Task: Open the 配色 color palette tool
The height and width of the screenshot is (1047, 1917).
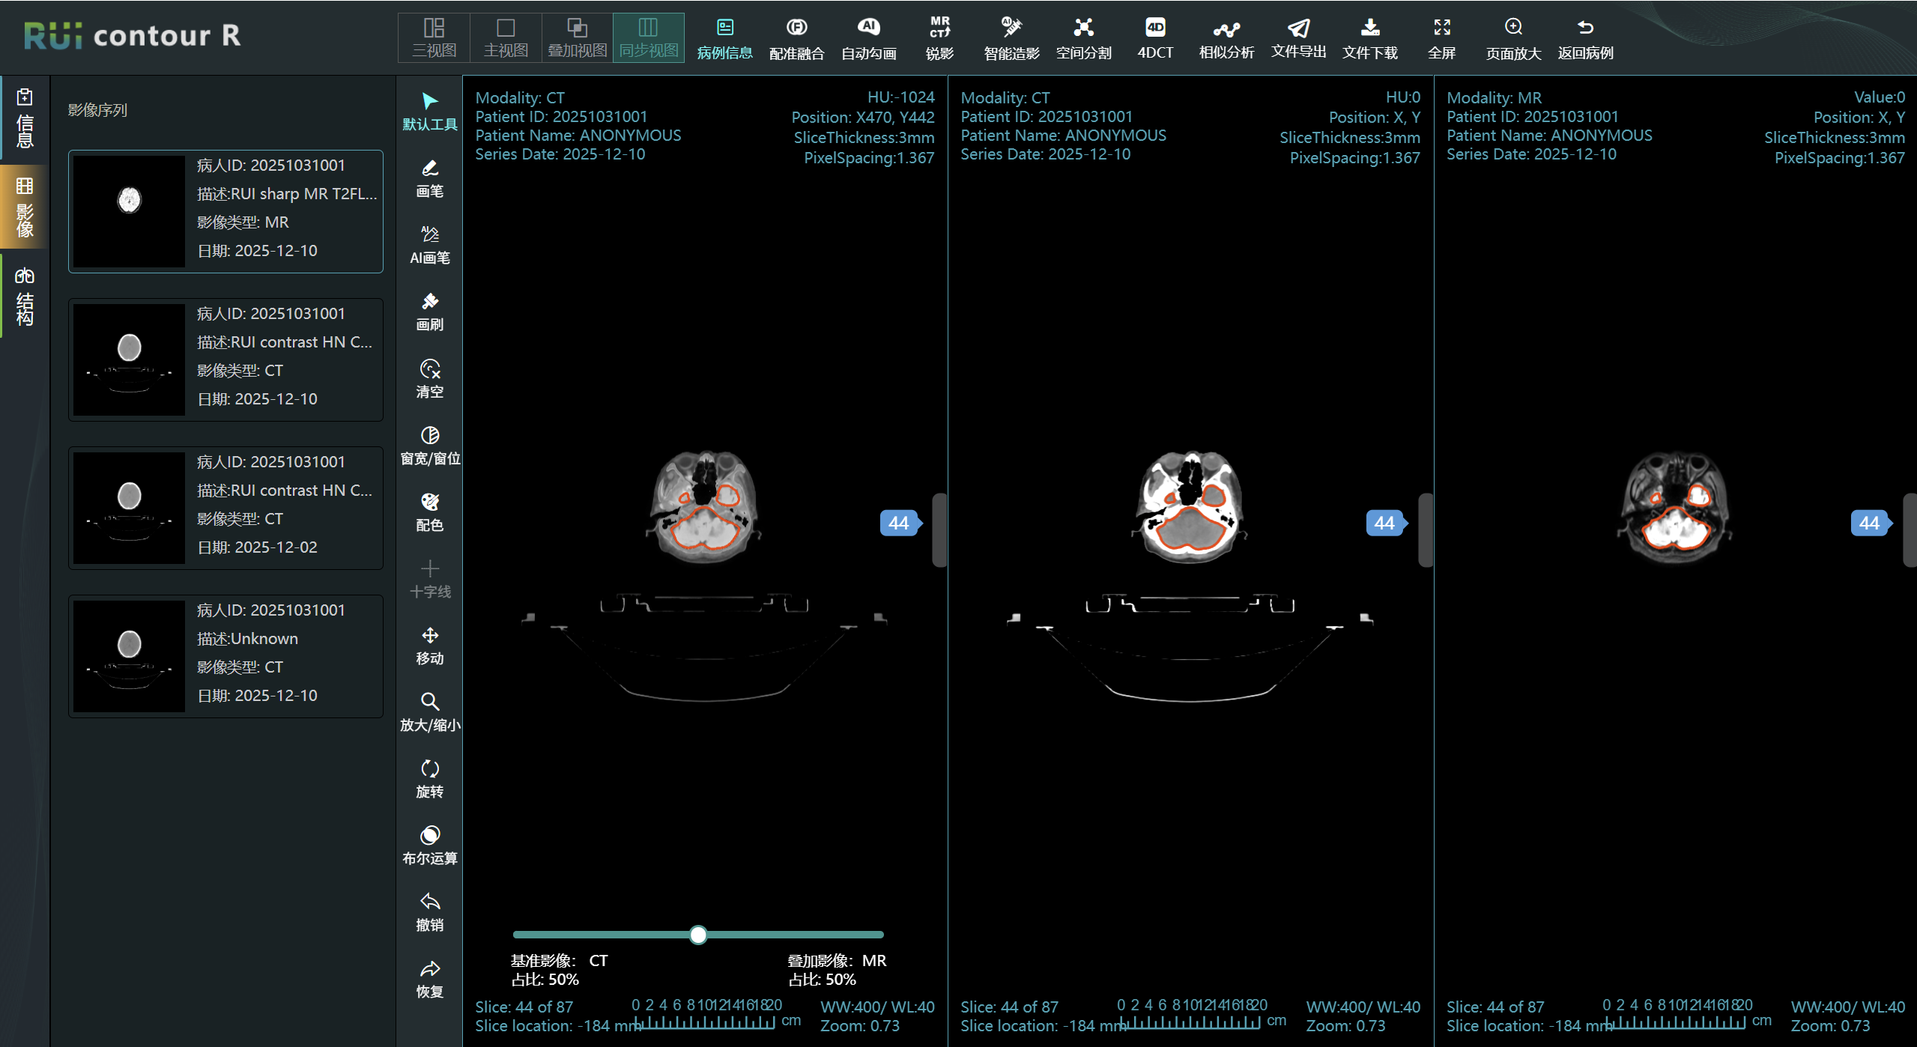Action: [429, 512]
